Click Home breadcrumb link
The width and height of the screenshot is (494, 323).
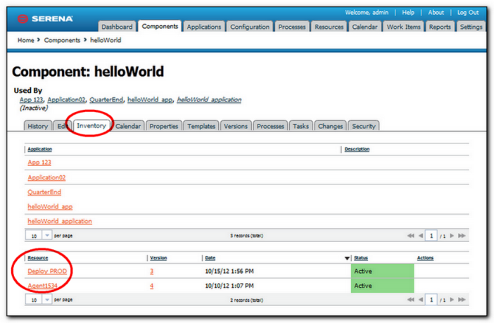[x=26, y=40]
